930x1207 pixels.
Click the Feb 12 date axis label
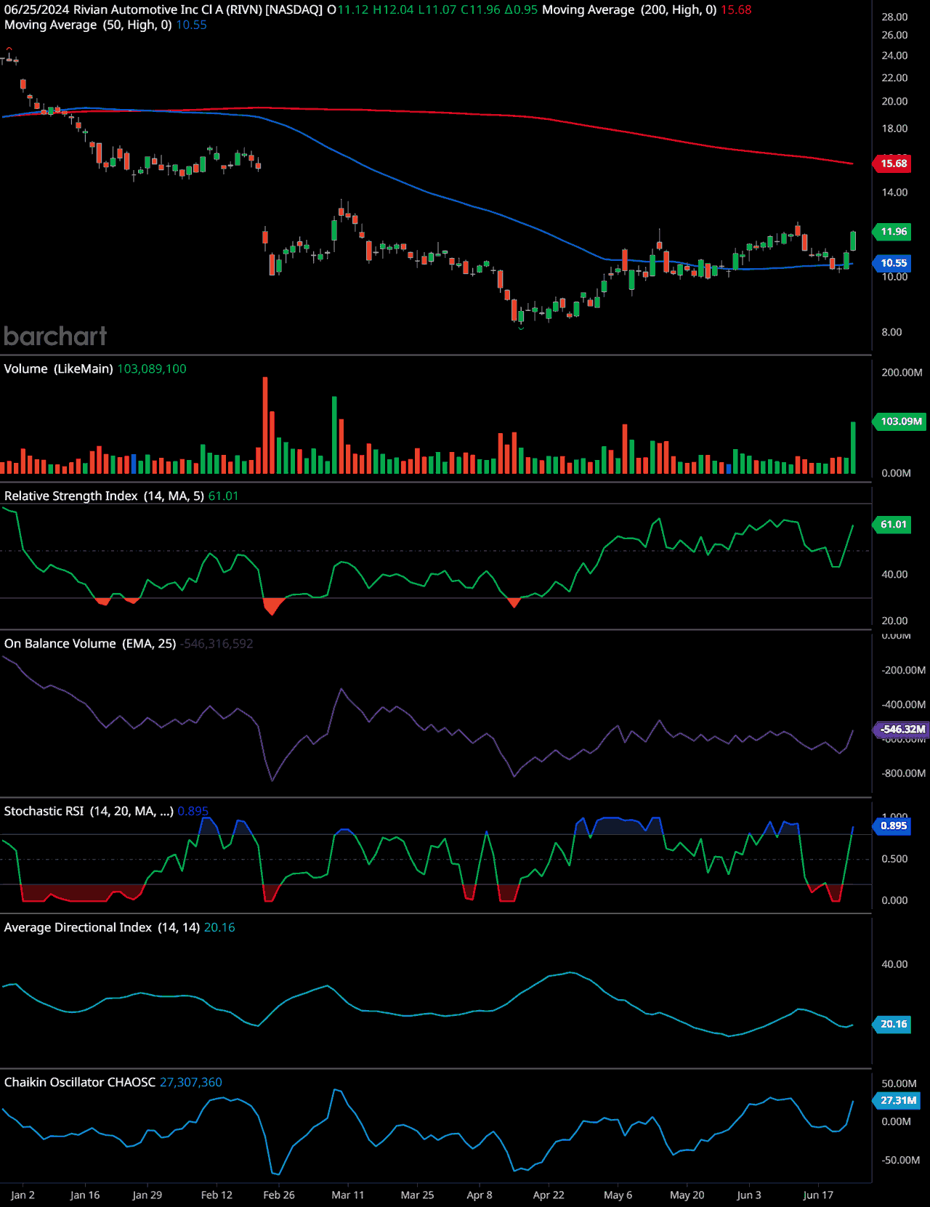(x=217, y=1195)
